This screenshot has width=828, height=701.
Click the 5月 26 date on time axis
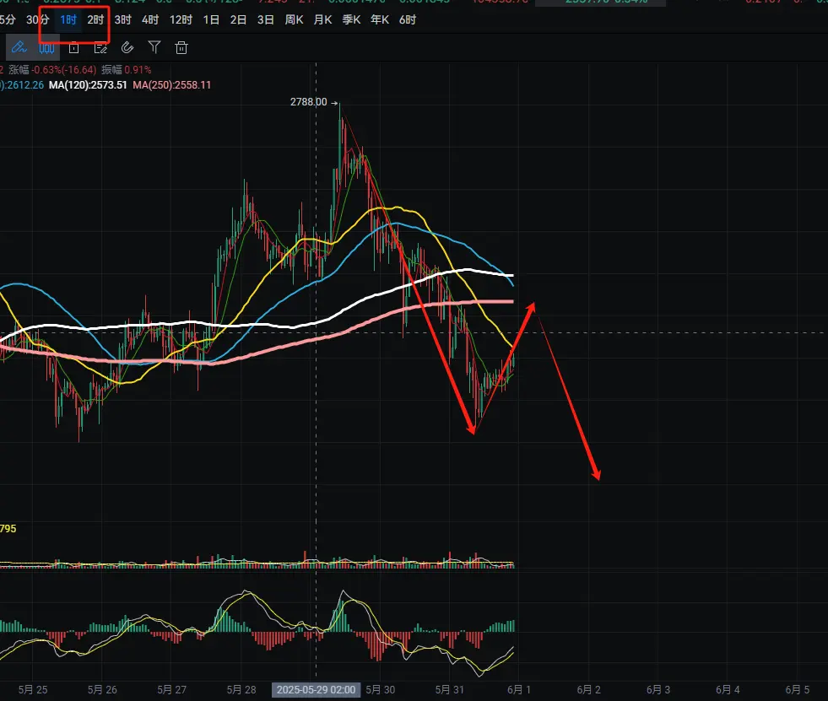[x=102, y=690]
